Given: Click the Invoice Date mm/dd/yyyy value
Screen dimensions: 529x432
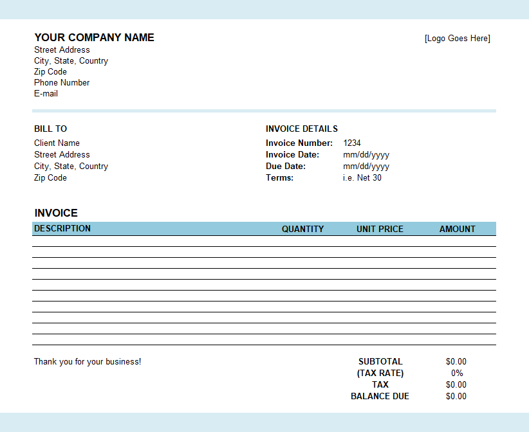Looking at the screenshot, I should pyautogui.click(x=366, y=155).
